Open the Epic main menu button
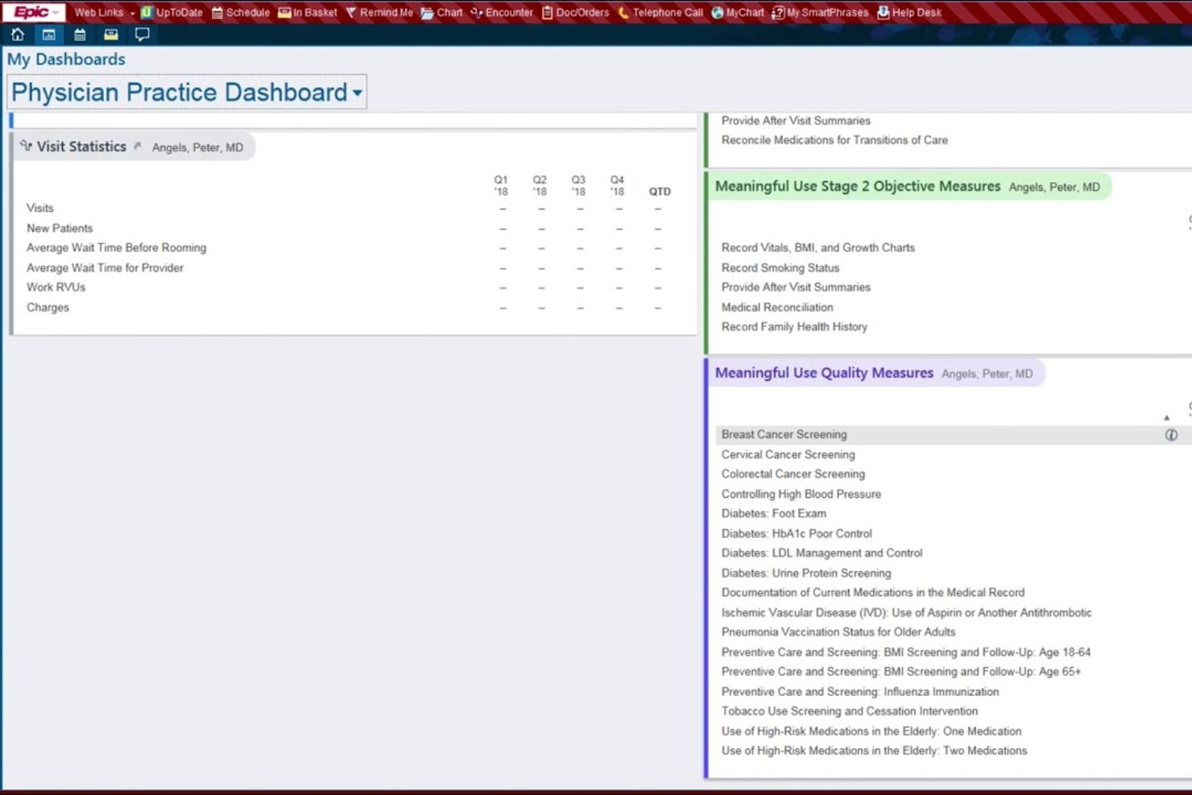This screenshot has width=1192, height=795. coord(35,12)
